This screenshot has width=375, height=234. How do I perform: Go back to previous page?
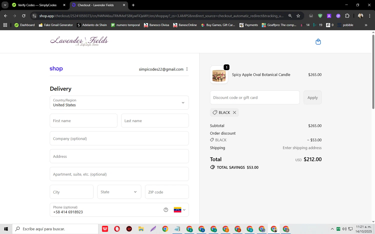click(5, 16)
